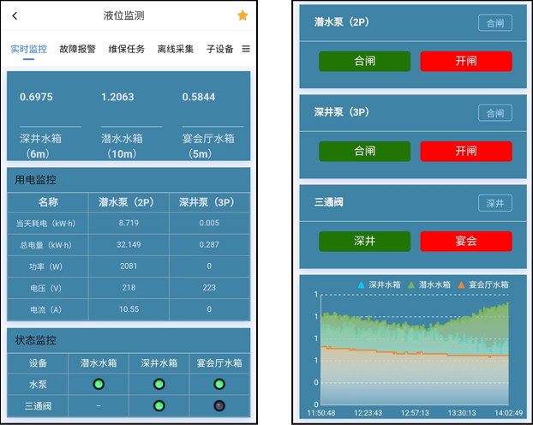Toggle 潜水水箱 series in chart legend
The image size is (533, 425).
428,284
